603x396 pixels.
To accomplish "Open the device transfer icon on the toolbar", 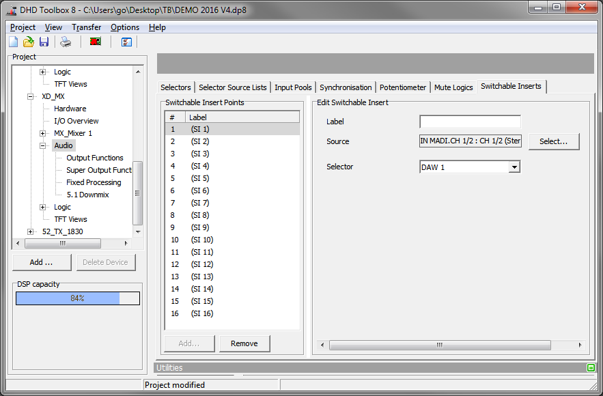I will pyautogui.click(x=95, y=42).
